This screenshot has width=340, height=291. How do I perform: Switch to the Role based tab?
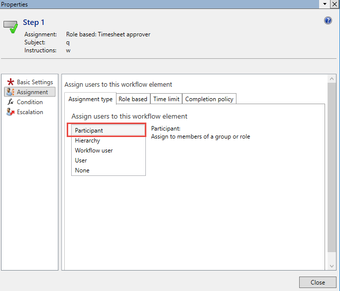[133, 99]
